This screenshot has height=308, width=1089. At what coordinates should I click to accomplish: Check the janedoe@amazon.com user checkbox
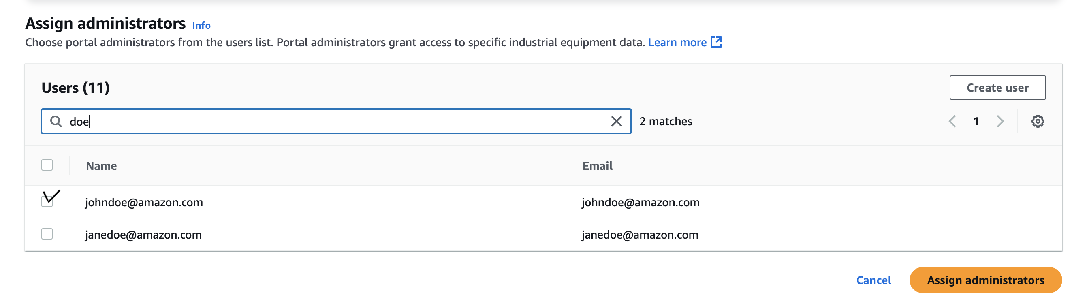pyautogui.click(x=47, y=234)
